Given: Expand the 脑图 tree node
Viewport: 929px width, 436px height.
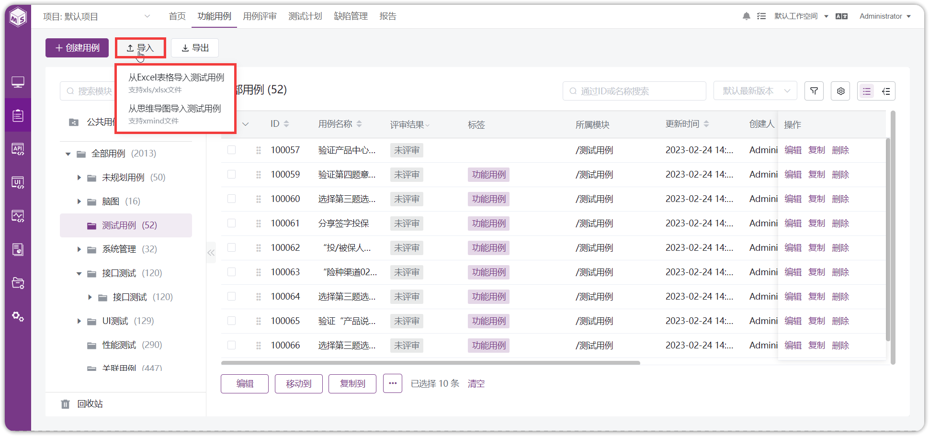Looking at the screenshot, I should pyautogui.click(x=79, y=201).
